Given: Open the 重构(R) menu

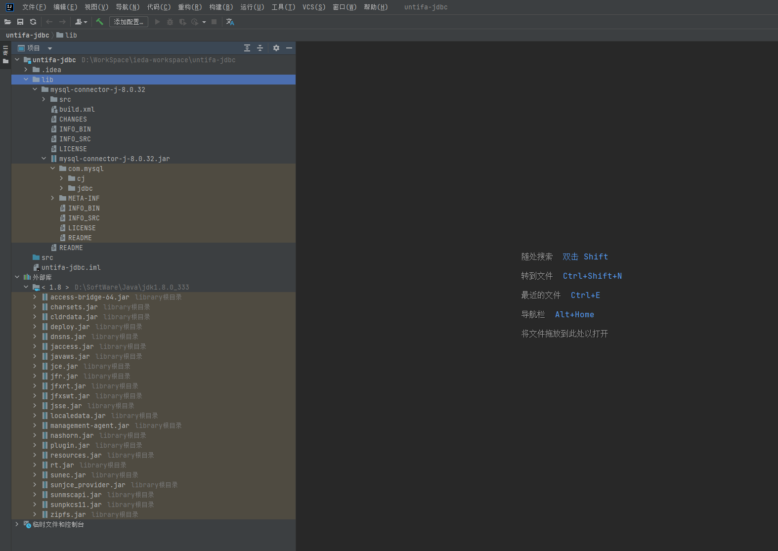Looking at the screenshot, I should (x=190, y=7).
